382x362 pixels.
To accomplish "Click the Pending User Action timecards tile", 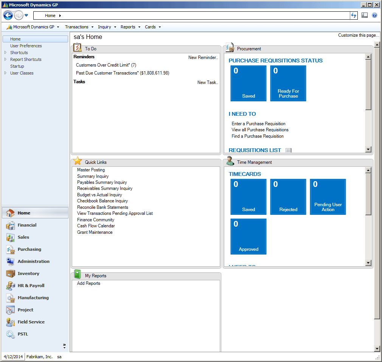I will click(x=328, y=197).
